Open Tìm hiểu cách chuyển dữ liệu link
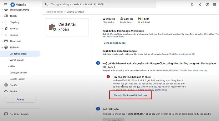The image size is (219, 121). (x=182, y=54)
